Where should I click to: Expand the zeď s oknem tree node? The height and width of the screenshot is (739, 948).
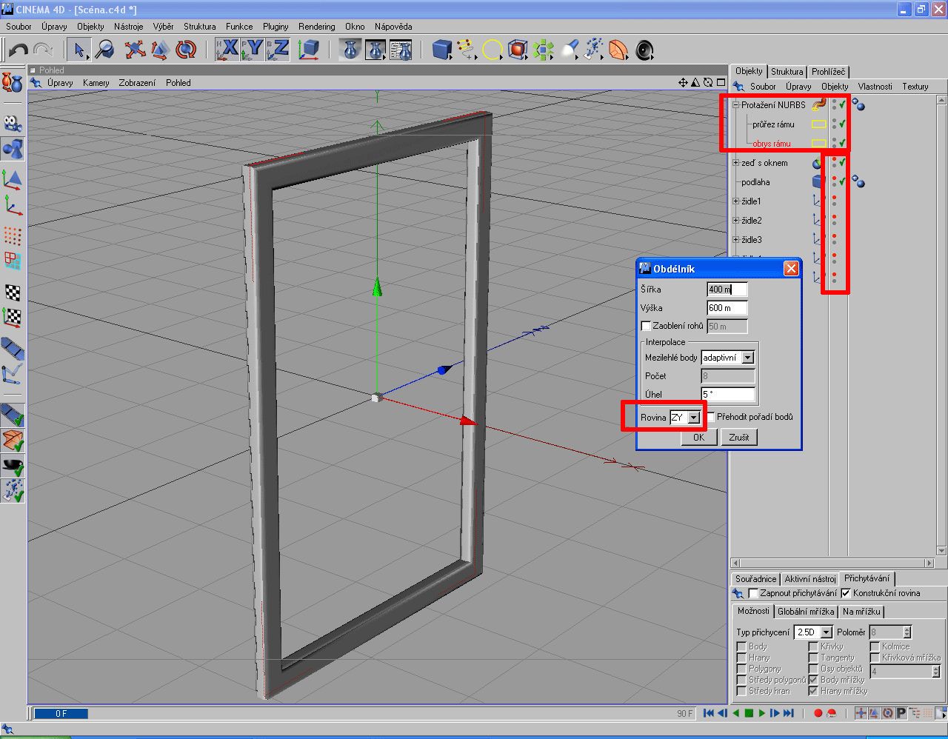(x=736, y=163)
